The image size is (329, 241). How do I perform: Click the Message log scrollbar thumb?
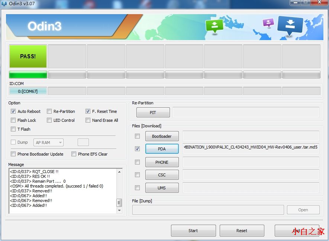[x=119, y=203]
